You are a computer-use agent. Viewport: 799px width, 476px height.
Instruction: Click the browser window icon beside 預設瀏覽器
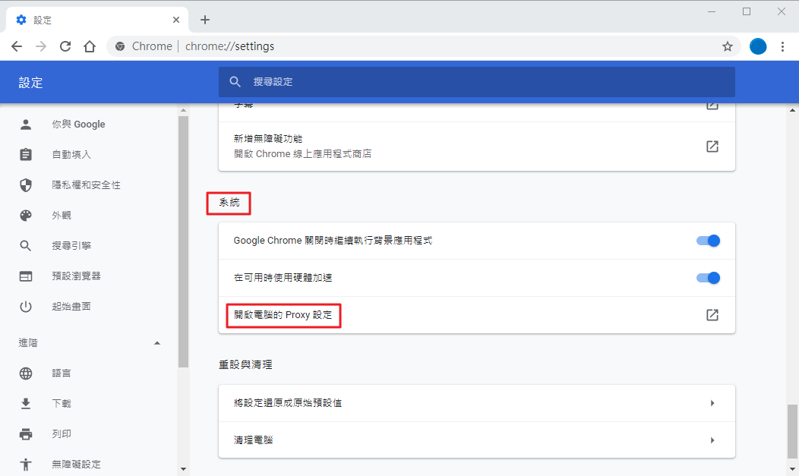coord(26,276)
